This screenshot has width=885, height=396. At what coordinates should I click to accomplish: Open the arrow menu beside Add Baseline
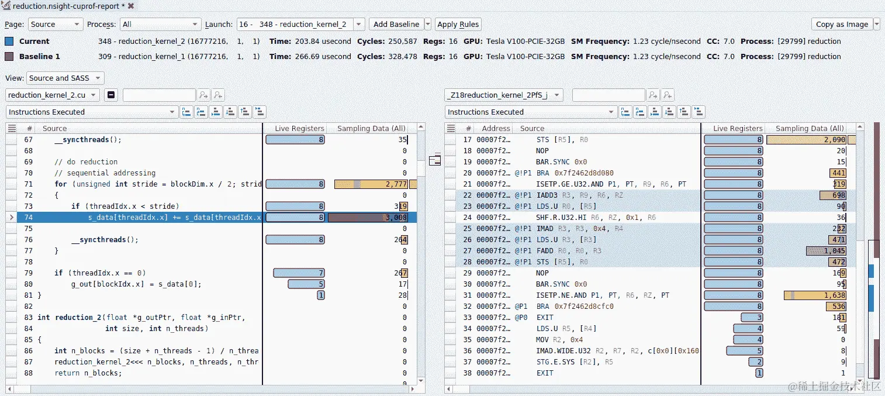[428, 24]
